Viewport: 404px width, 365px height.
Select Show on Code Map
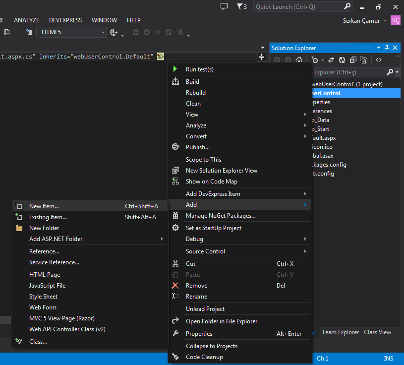[x=239, y=182]
